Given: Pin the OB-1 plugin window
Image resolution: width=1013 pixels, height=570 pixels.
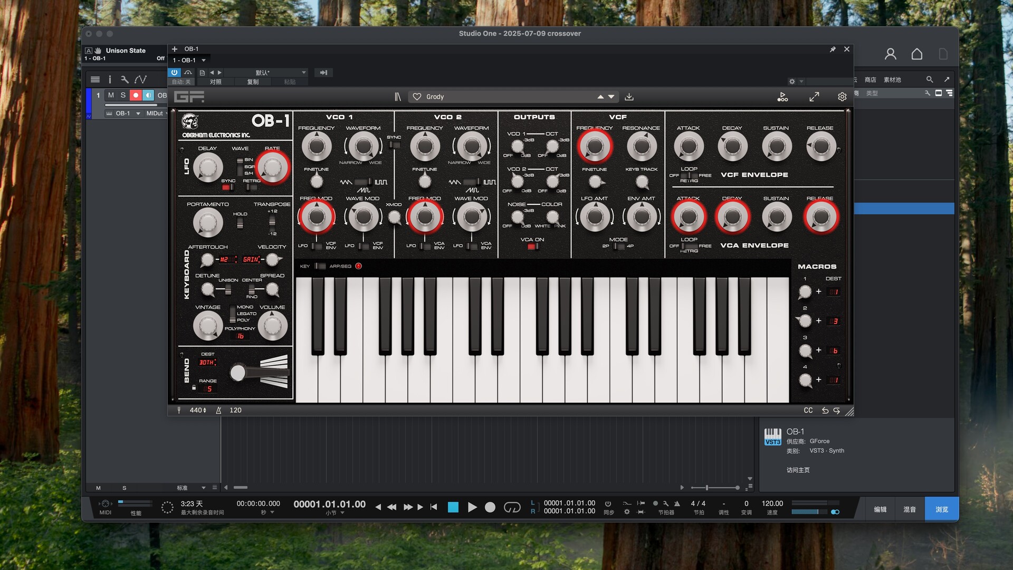Looking at the screenshot, I should point(833,49).
